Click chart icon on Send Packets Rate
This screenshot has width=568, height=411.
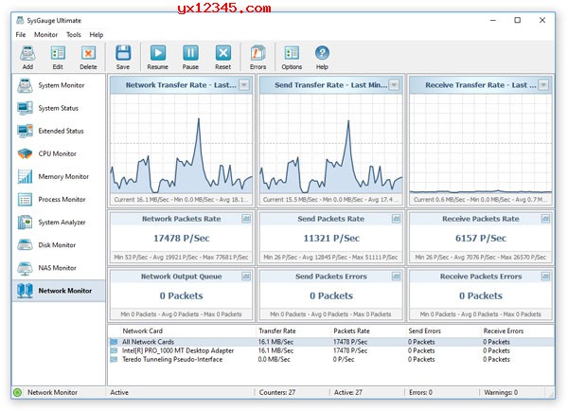[396, 219]
